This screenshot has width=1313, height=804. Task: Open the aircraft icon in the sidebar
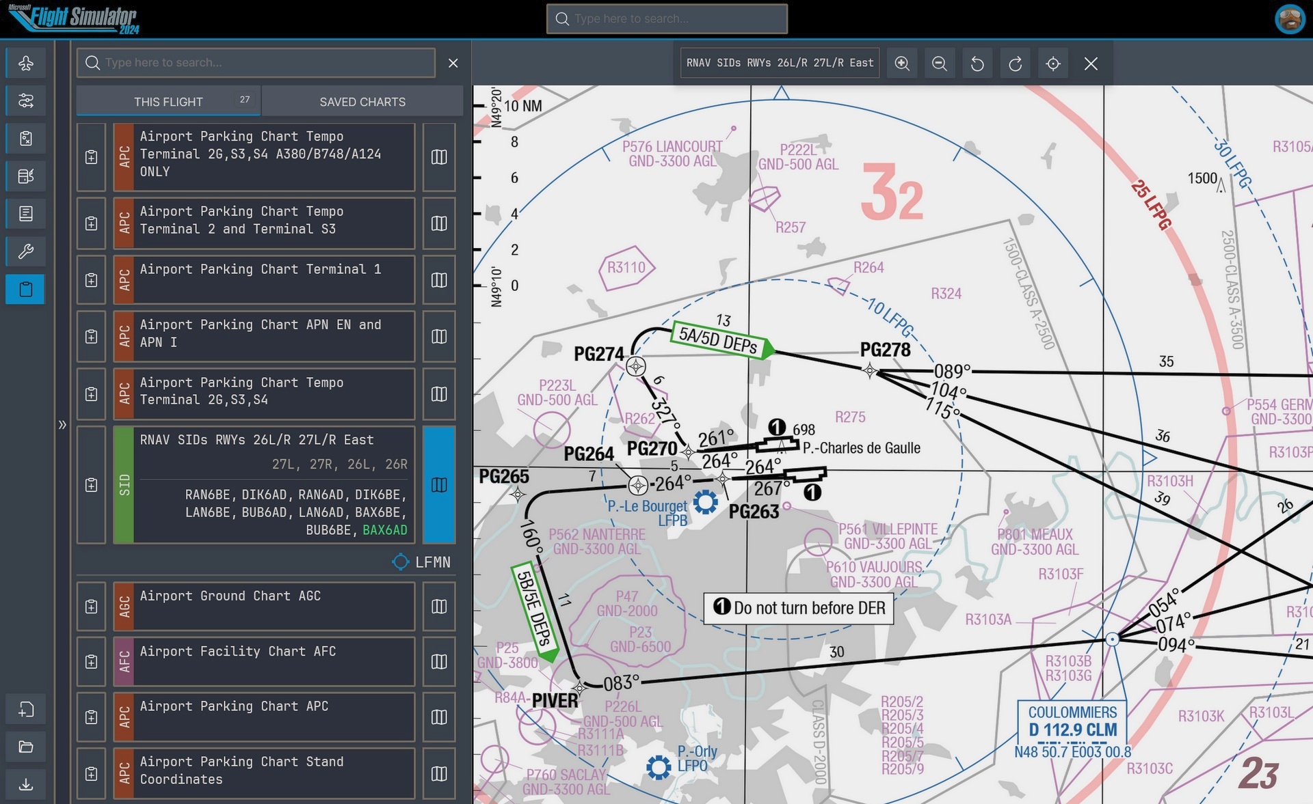coord(26,64)
